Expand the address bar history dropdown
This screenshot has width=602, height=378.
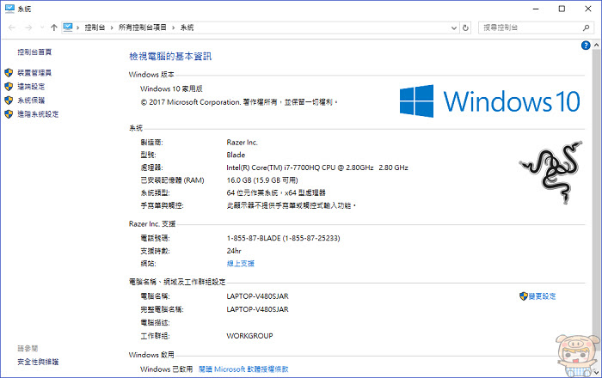pyautogui.click(x=454, y=27)
